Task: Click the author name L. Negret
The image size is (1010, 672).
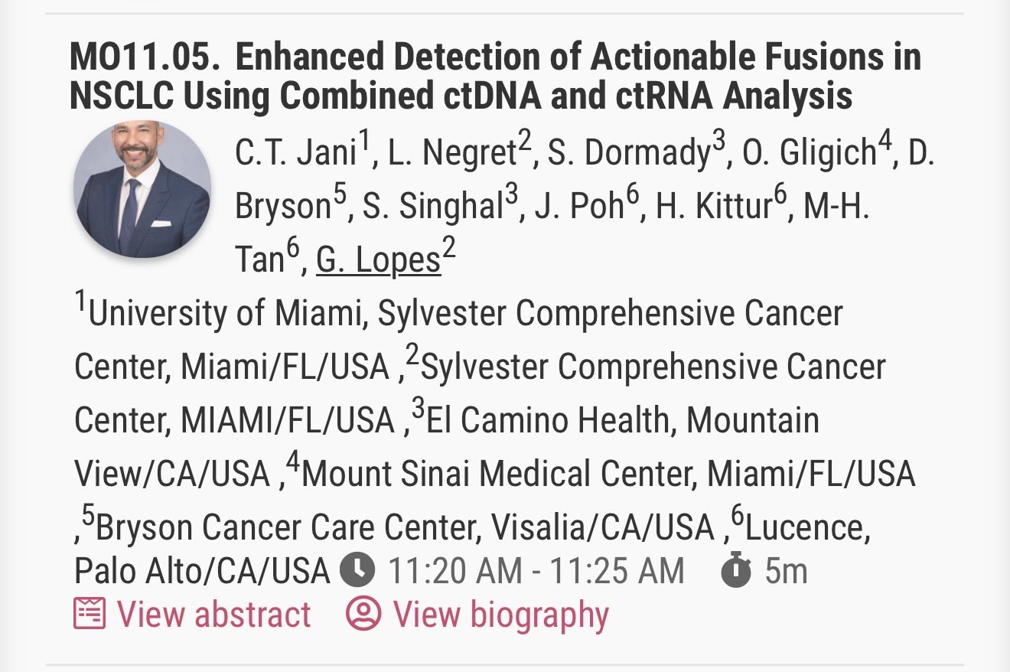Action: [448, 154]
